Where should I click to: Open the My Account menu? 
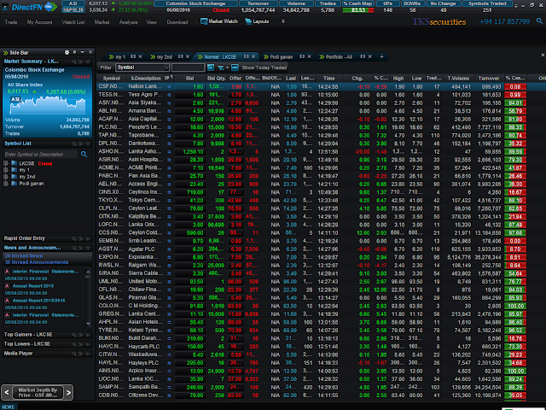tap(40, 22)
